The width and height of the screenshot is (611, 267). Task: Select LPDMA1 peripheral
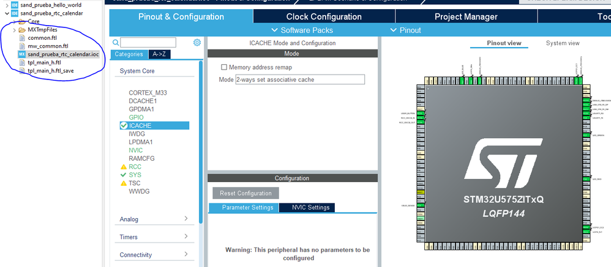pos(141,142)
